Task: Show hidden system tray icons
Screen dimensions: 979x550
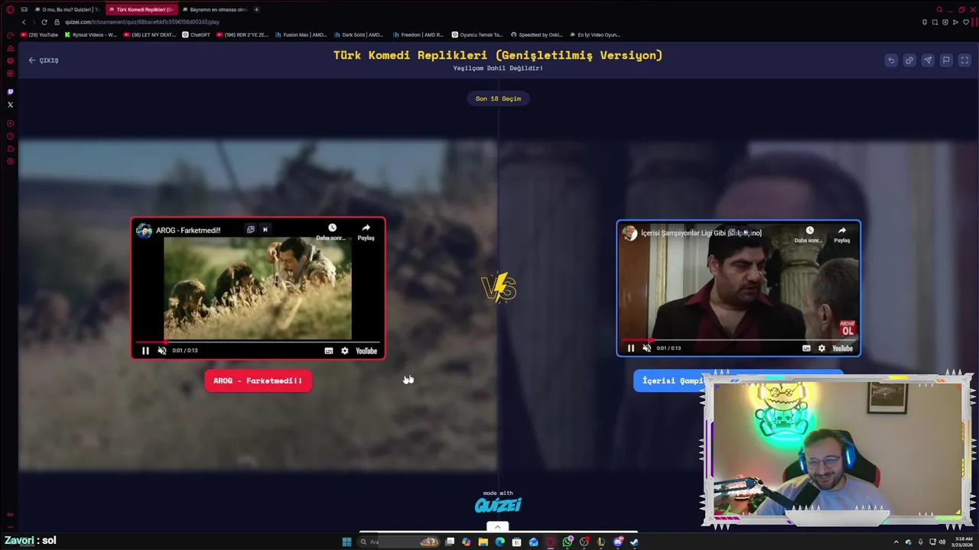Action: (896, 542)
